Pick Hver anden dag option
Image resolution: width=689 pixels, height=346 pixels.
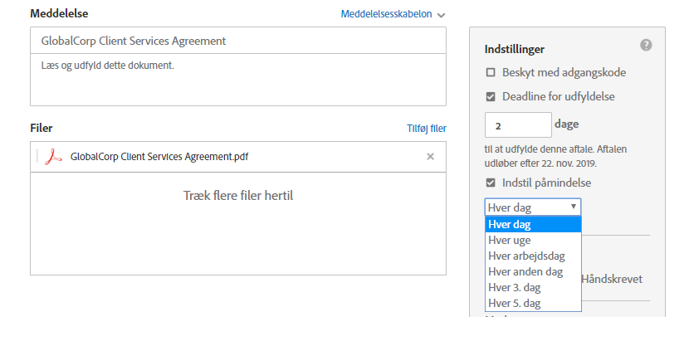[525, 271]
